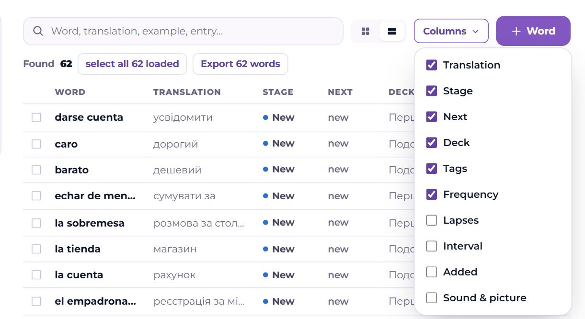585x319 pixels.
Task: Sort by the TRANSLATION column header
Action: pos(187,92)
